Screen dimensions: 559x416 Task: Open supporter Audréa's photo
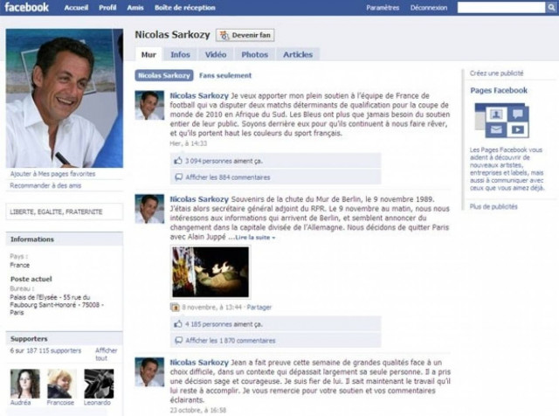click(x=25, y=384)
